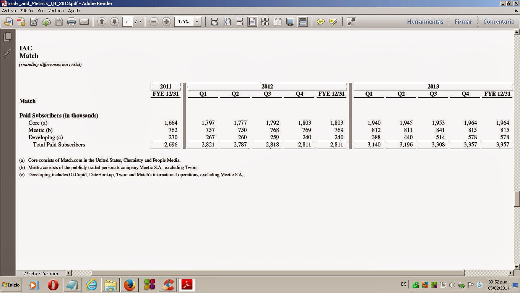
Task: Click the open file folder icon
Action: [x=8, y=22]
